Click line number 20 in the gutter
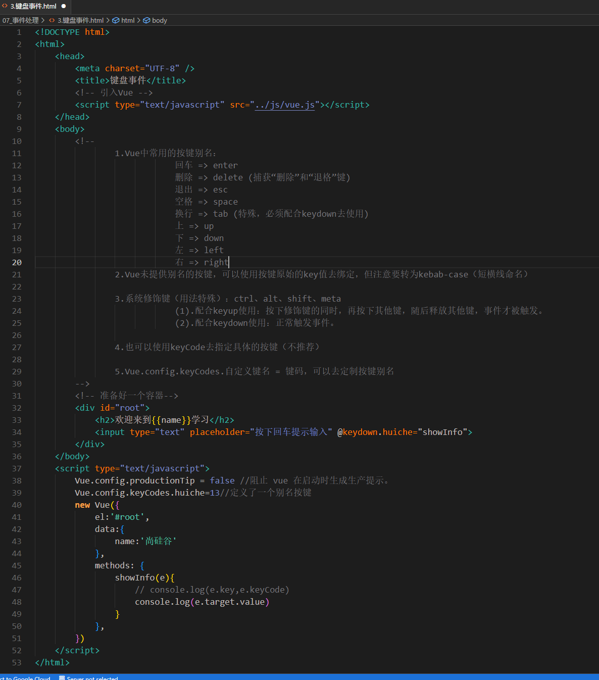 coord(17,262)
